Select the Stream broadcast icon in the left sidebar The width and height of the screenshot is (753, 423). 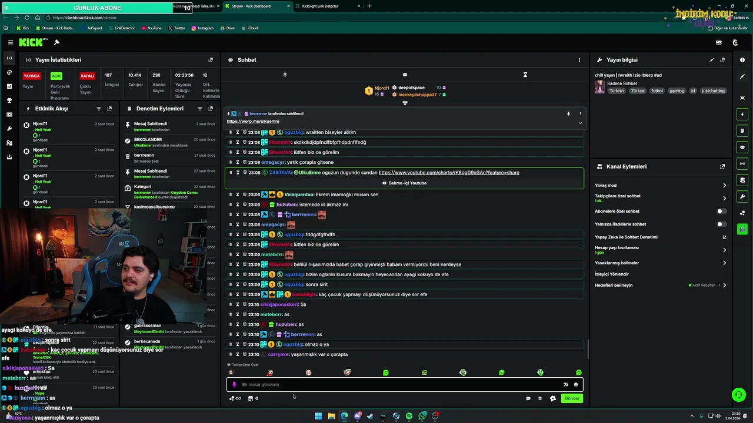coord(9,58)
